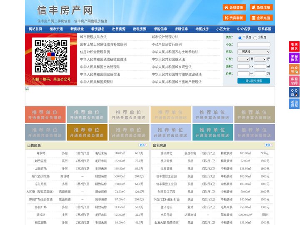
Task: Open the 中华人民共和国继承法 link
Action: coord(168,59)
